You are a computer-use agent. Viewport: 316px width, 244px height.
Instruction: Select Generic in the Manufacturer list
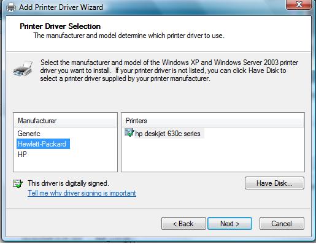point(29,134)
